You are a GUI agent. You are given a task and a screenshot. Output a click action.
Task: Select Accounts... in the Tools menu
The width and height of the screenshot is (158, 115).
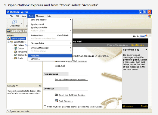50,56
